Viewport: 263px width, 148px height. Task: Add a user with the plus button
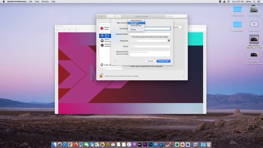pyautogui.click(x=101, y=69)
